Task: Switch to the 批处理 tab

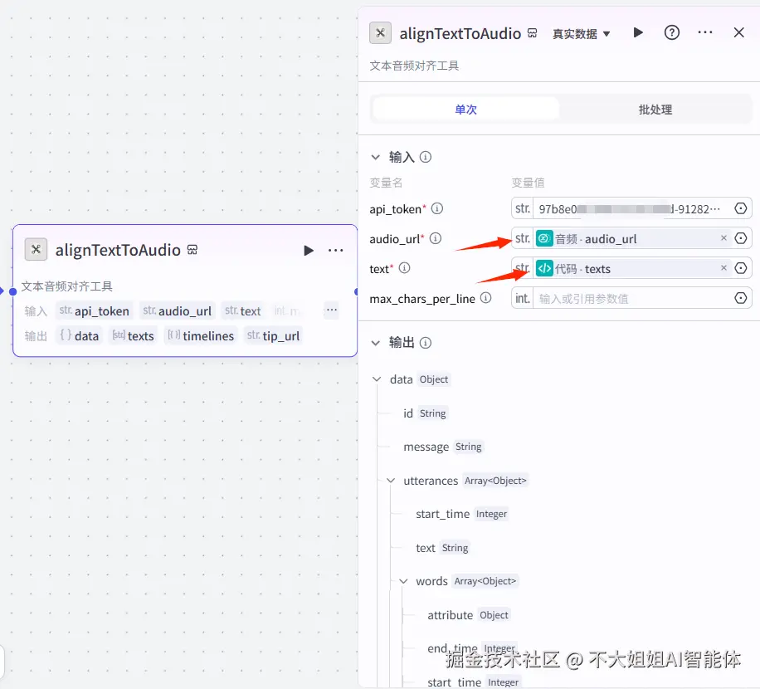Action: 655,110
